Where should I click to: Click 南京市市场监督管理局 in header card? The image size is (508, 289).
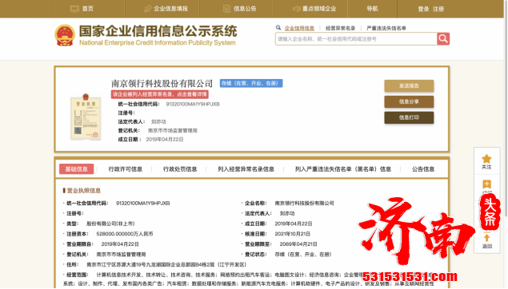coord(173,131)
